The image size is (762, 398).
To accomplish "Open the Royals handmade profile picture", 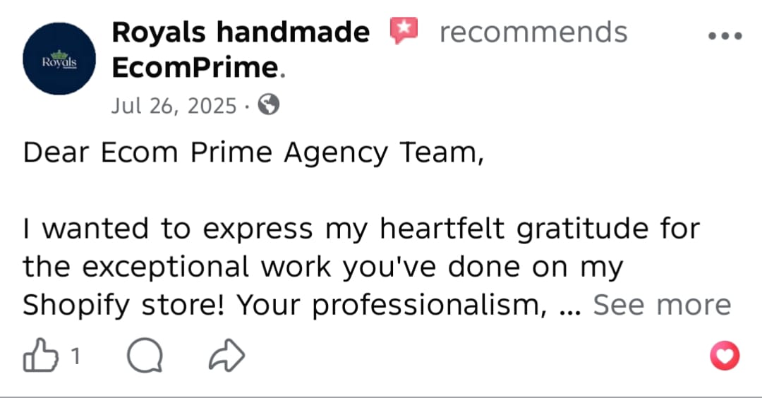I will [59, 59].
